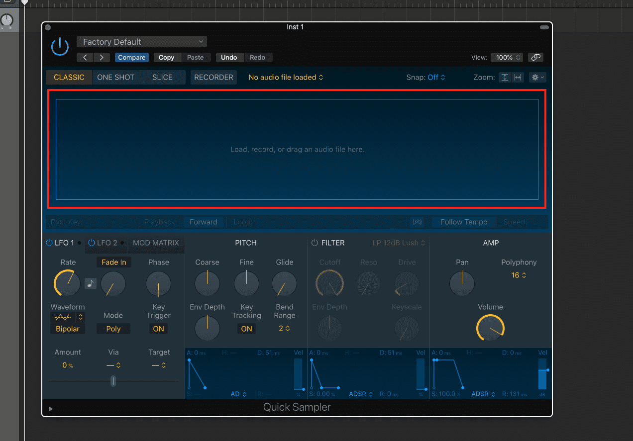The image size is (633, 441).
Task: Open the Factory Default preset dropdown
Action: [142, 42]
